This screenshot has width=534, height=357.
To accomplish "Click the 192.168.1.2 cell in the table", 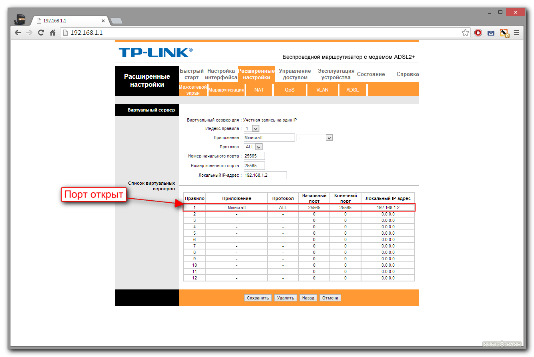I will point(388,207).
